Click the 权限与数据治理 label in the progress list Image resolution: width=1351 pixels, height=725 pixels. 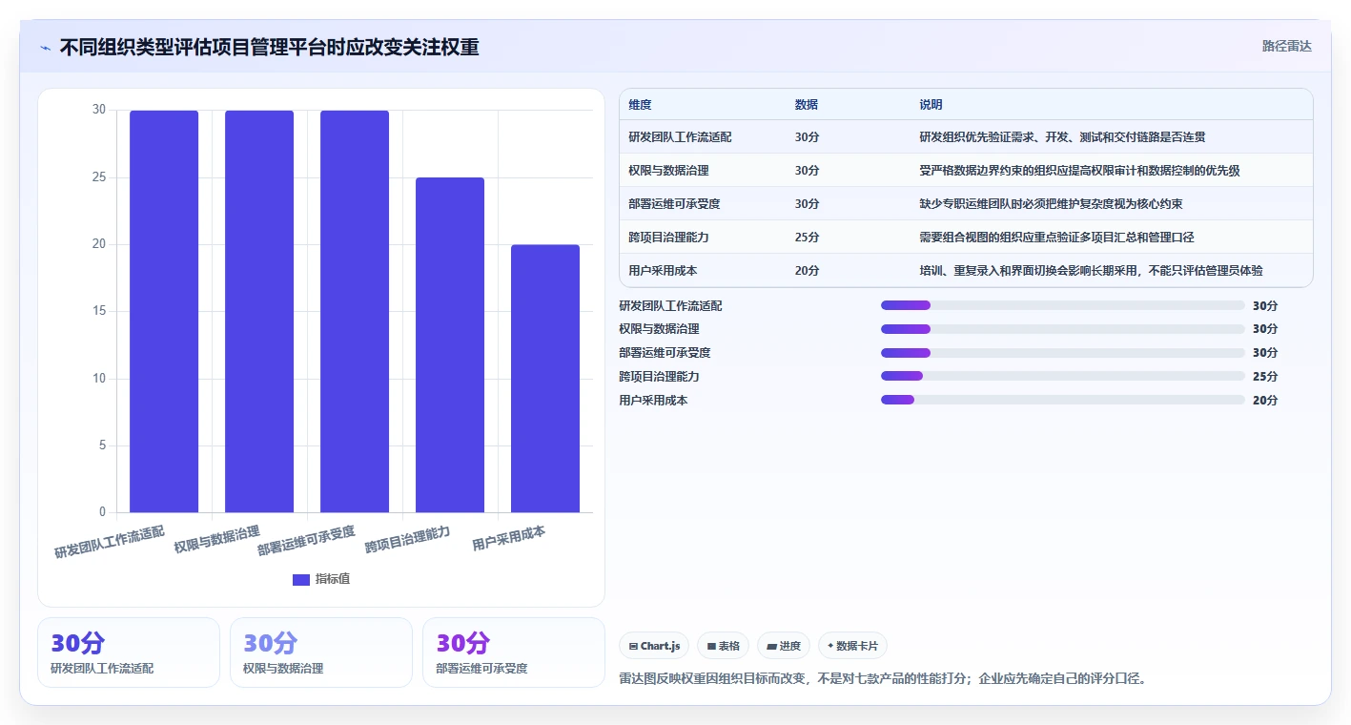point(660,329)
